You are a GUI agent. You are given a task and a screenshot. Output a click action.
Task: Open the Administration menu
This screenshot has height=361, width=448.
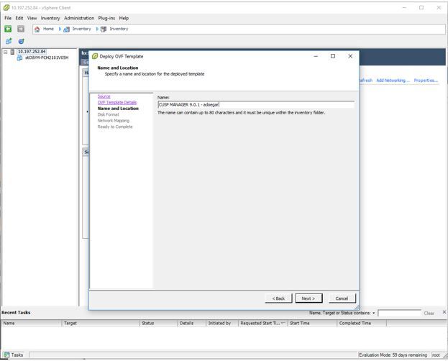(79, 18)
